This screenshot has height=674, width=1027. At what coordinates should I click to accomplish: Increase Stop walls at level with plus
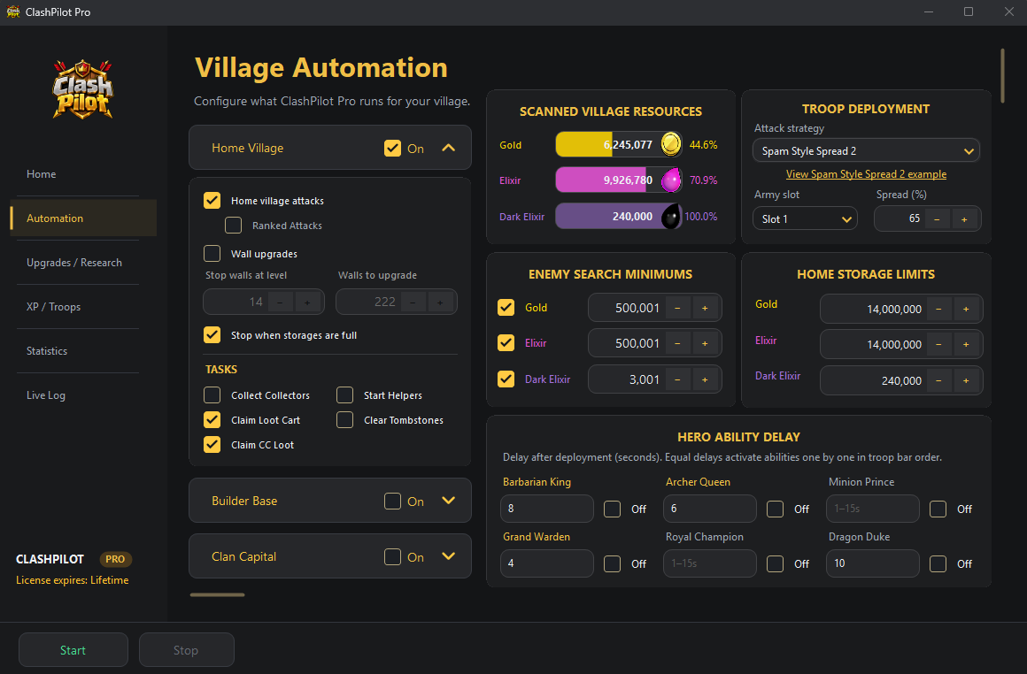(307, 302)
